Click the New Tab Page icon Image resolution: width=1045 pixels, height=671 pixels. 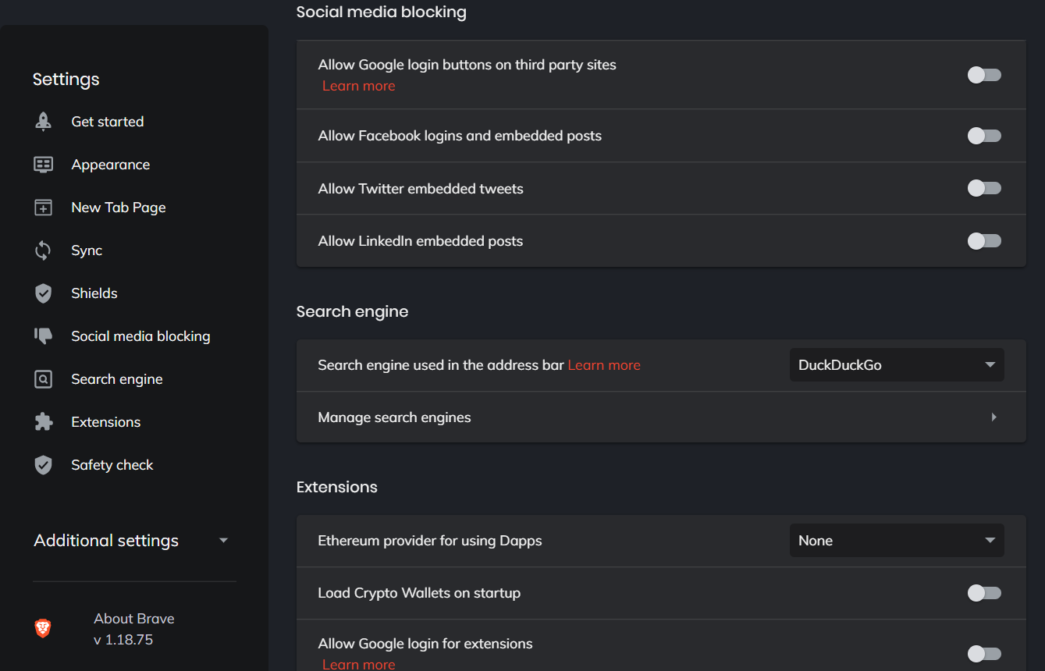pos(44,208)
